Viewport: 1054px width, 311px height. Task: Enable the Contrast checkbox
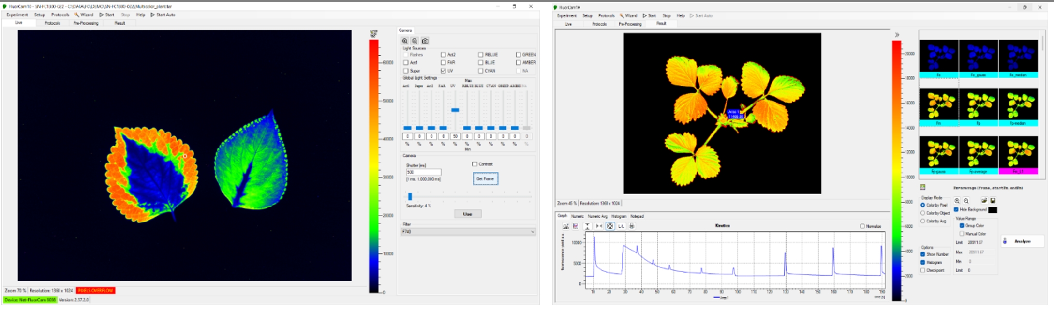pyautogui.click(x=475, y=164)
